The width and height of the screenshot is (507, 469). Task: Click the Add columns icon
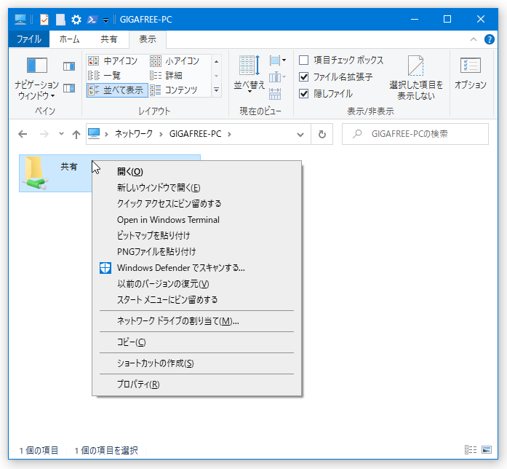[277, 77]
